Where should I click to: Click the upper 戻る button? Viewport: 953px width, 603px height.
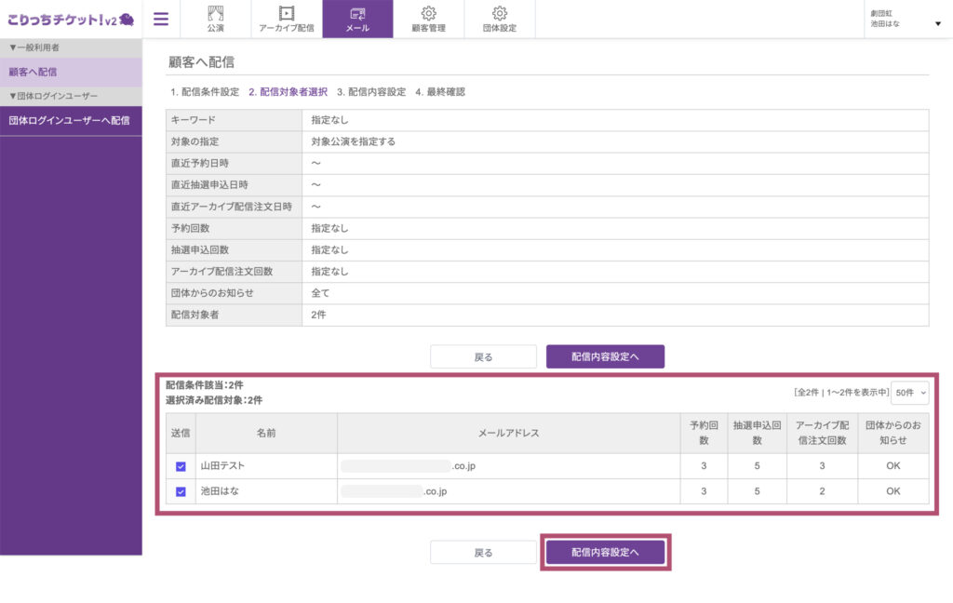click(x=483, y=356)
